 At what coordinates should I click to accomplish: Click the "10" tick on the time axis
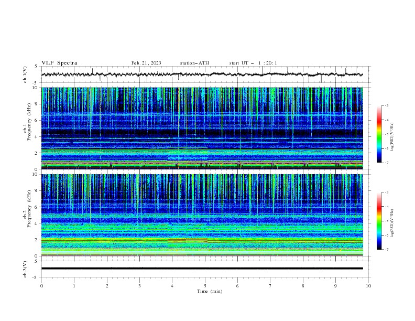(x=368, y=286)
